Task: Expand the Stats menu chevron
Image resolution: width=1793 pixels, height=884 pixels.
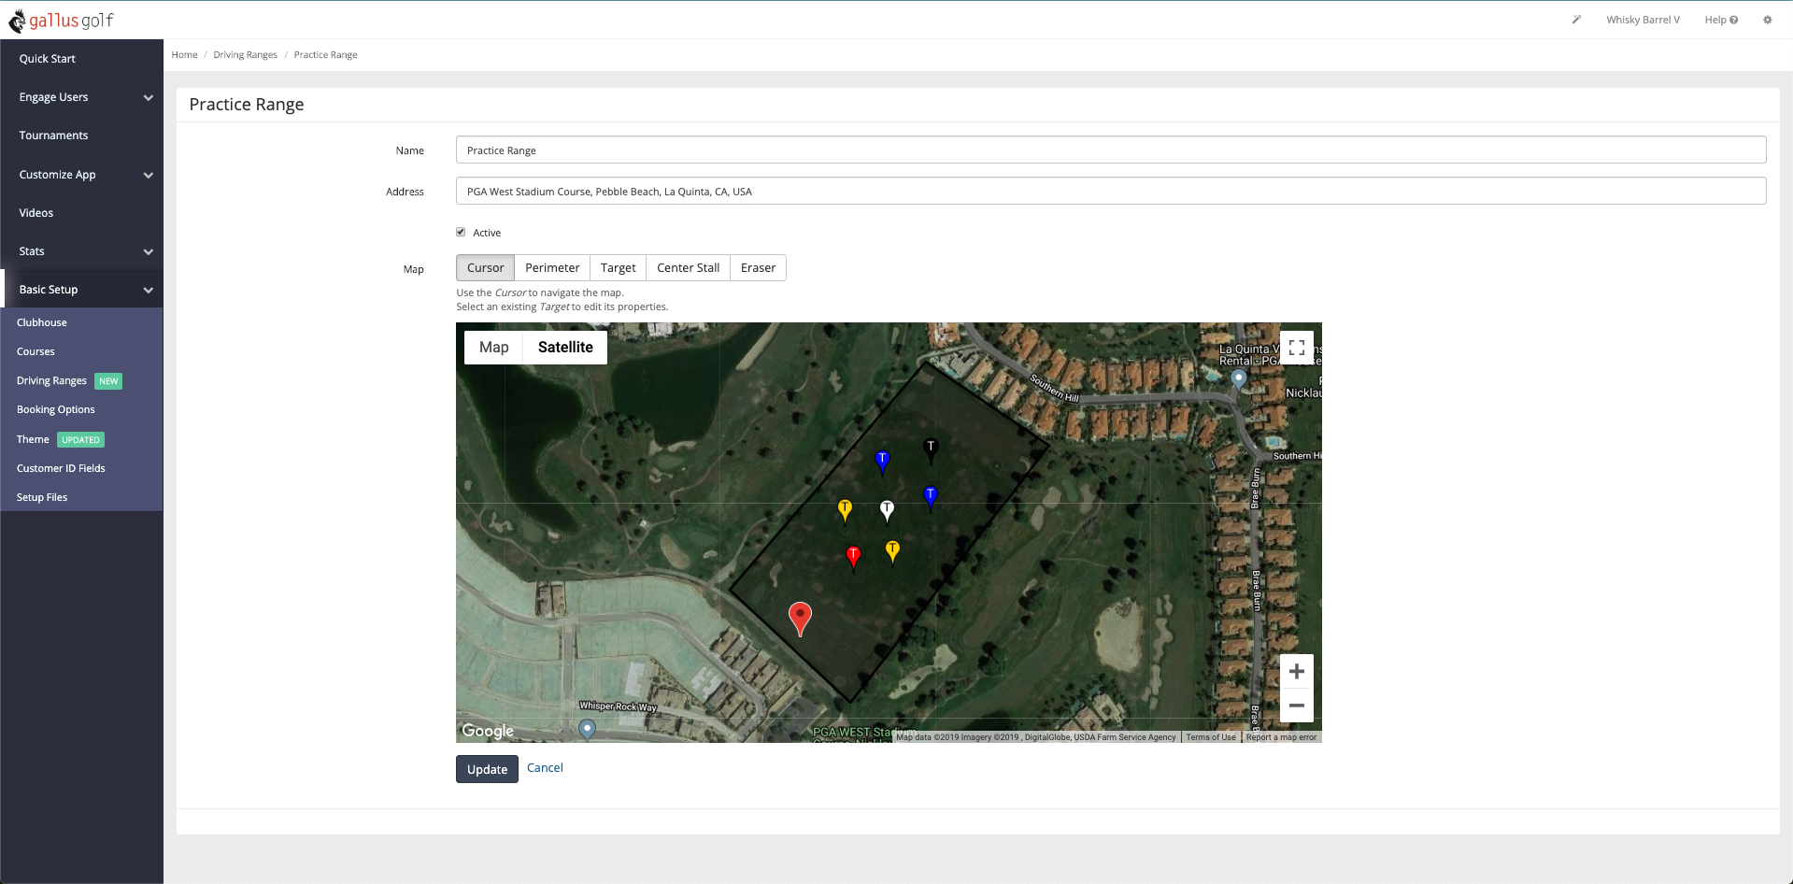Action: [x=148, y=252]
